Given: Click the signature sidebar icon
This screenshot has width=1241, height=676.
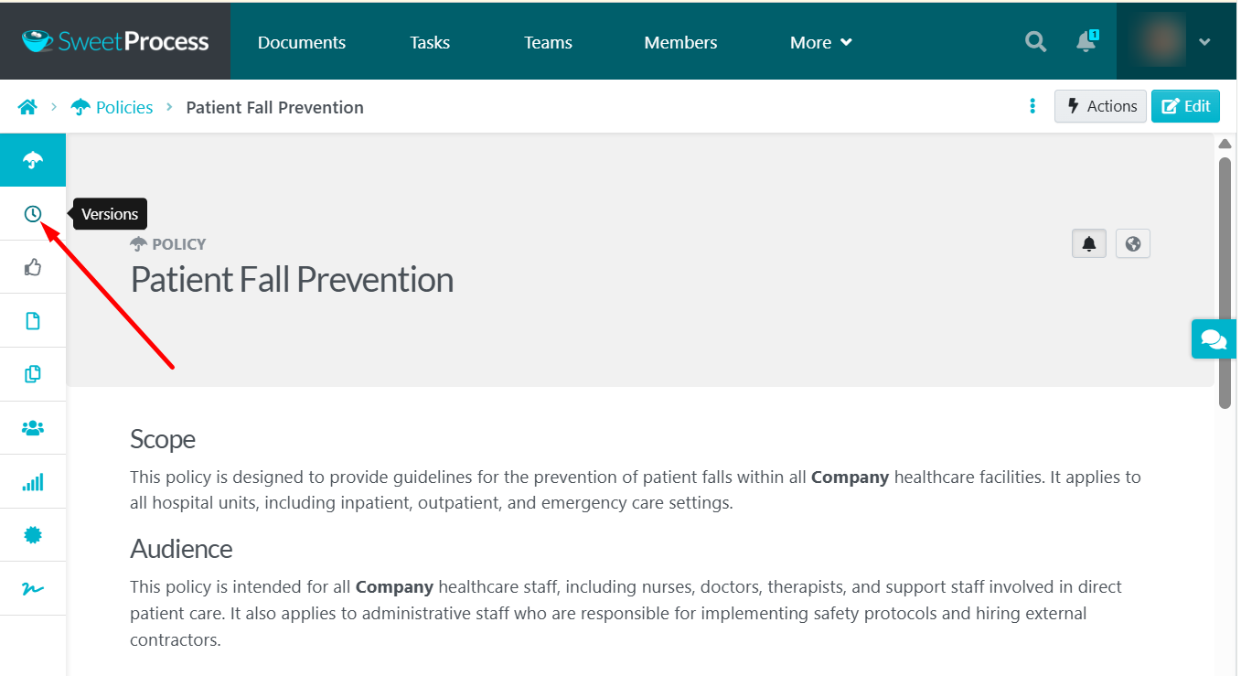Looking at the screenshot, I should click(33, 588).
